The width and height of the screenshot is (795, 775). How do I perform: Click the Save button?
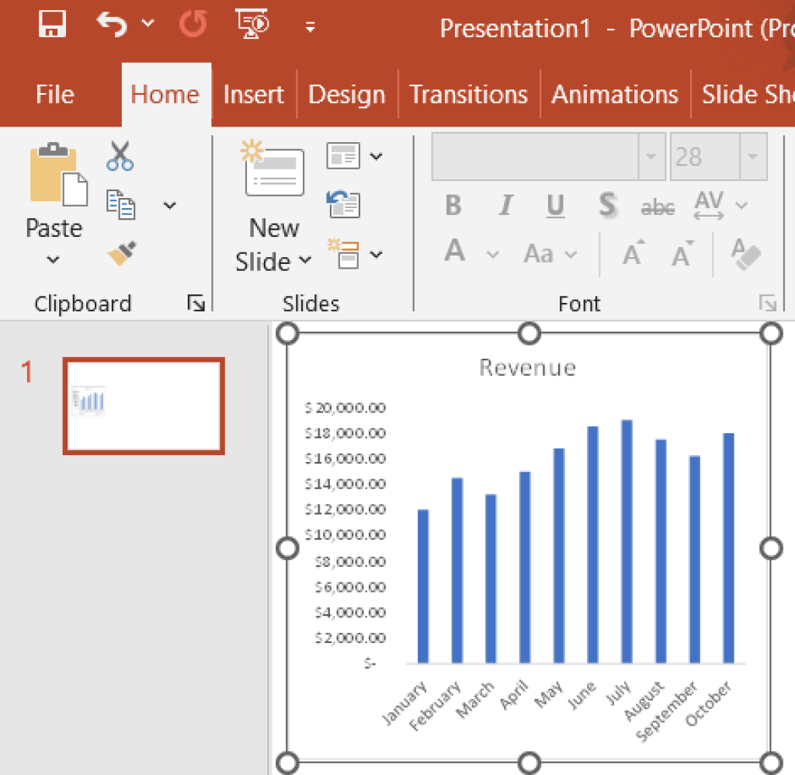pos(52,24)
